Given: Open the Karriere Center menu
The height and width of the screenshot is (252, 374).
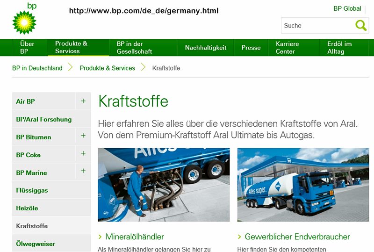Looking at the screenshot, I should tap(287, 48).
